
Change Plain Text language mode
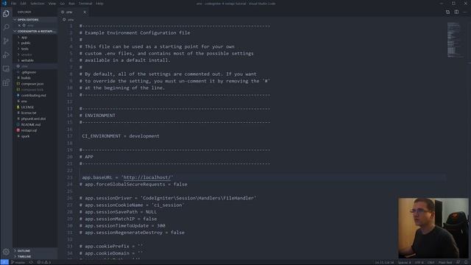445,262
